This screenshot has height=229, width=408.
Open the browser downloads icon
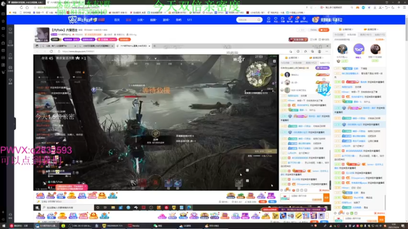(x=375, y=8)
